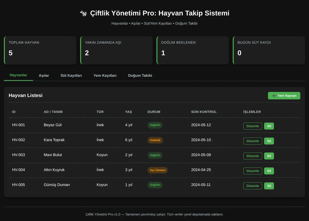This screenshot has width=309, height=221.
Task: Click the date 2024-05-12
Action: tap(201, 125)
